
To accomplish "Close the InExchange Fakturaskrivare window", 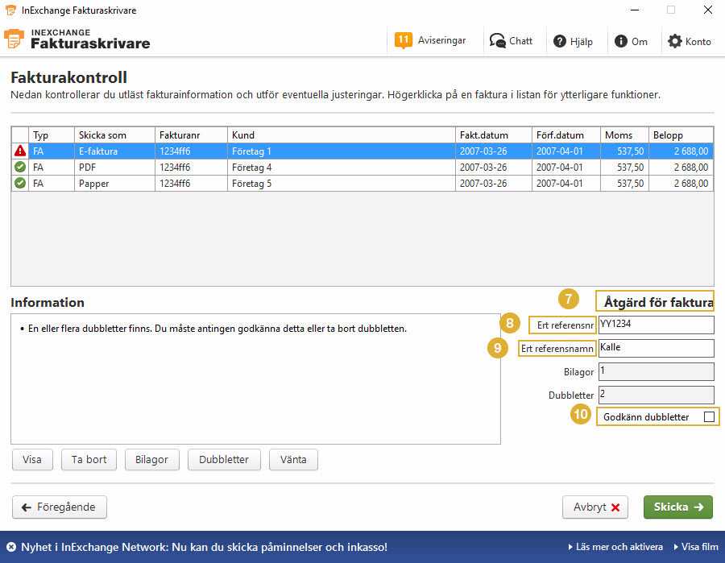I will click(708, 10).
